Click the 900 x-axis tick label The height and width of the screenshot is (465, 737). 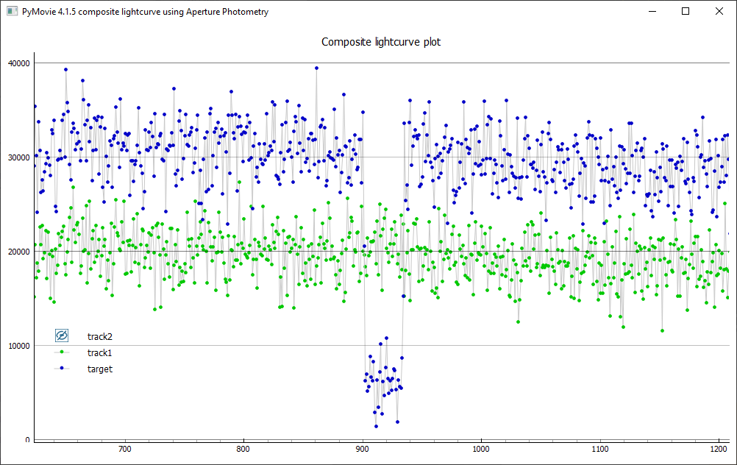pos(362,447)
